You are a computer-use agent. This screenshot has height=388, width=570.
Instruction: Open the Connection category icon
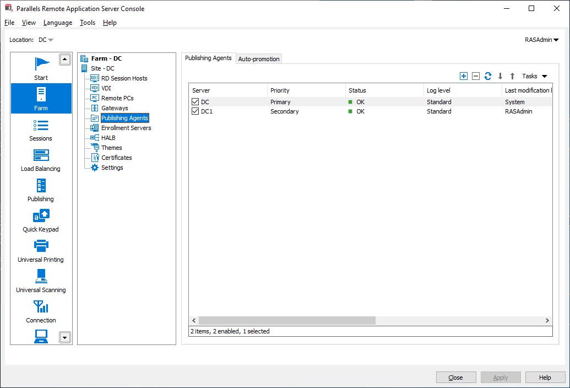point(41,306)
